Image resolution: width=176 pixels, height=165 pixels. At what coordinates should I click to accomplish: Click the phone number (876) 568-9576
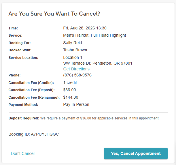coord(77,75)
